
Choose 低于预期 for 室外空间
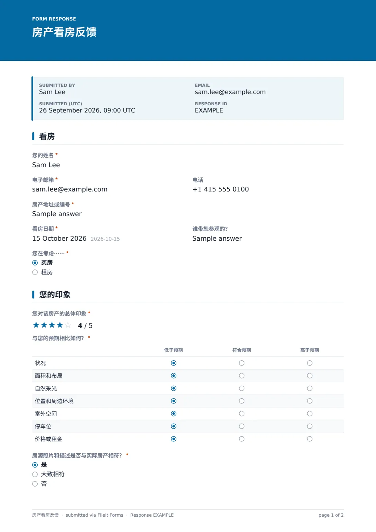click(174, 414)
